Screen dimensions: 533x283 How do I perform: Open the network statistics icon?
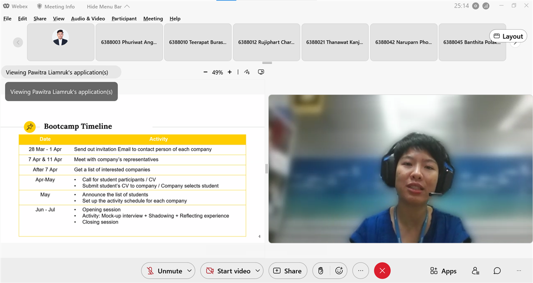(x=486, y=6)
